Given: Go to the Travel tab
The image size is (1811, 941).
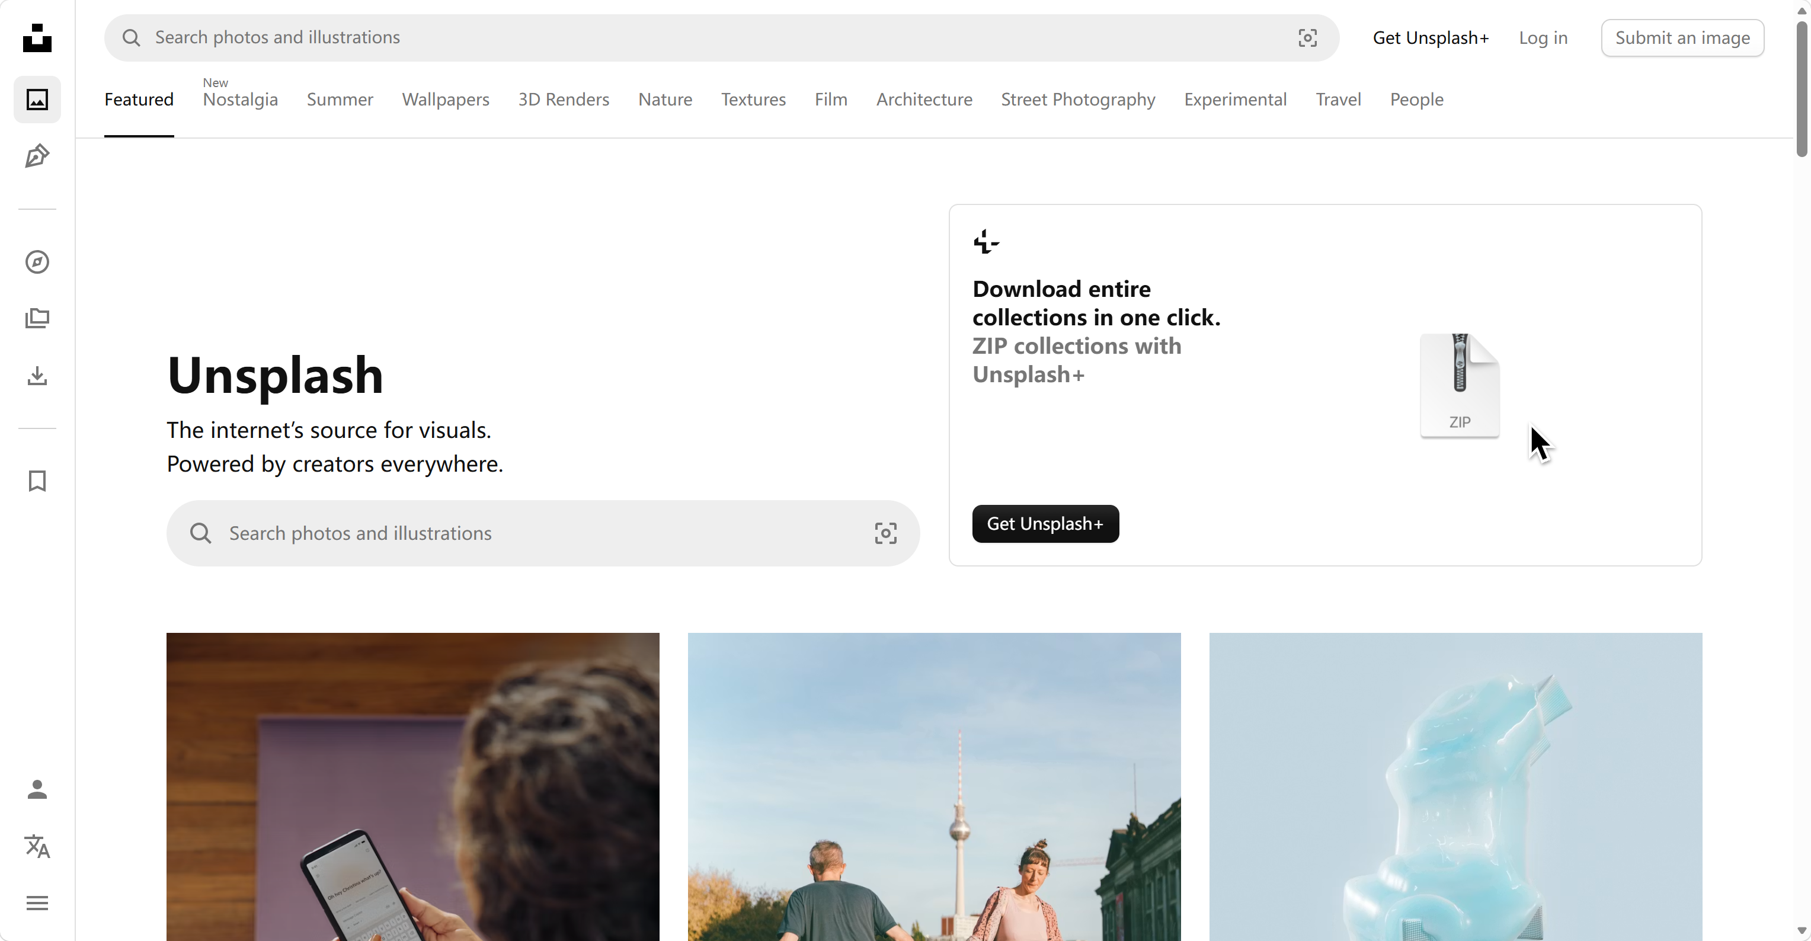Looking at the screenshot, I should (x=1339, y=100).
